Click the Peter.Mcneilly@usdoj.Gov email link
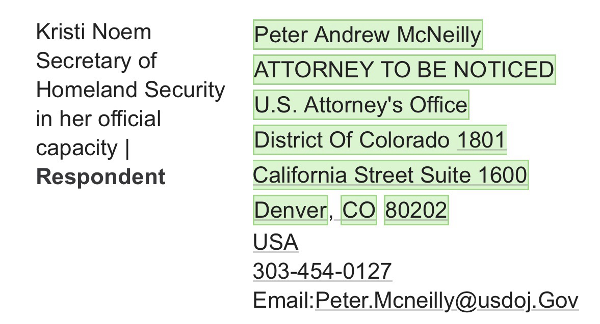Viewport: 600px width, 324px height. (x=447, y=300)
